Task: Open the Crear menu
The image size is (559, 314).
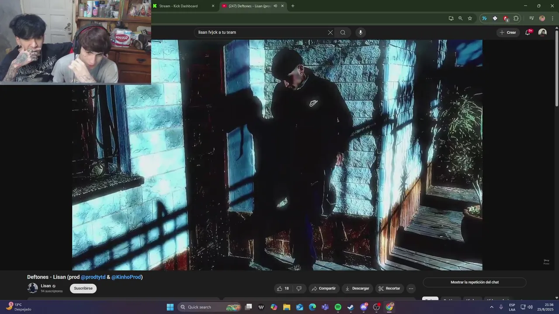Action: (x=508, y=32)
